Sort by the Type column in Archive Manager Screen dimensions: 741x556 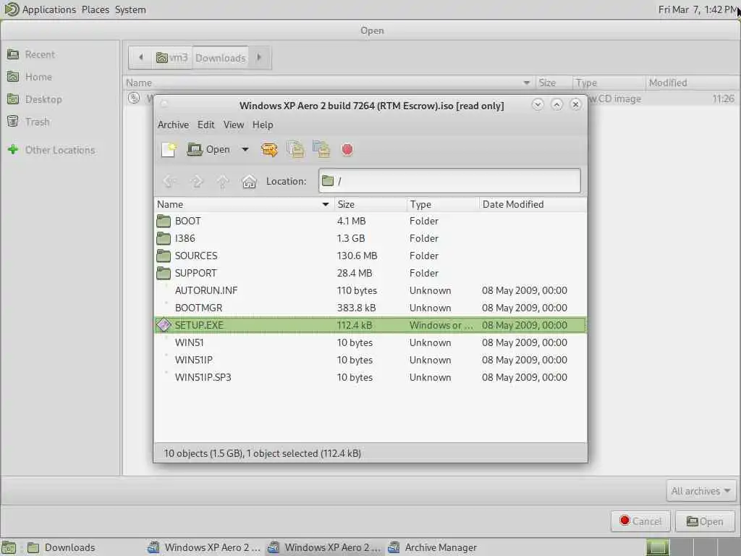click(442, 204)
